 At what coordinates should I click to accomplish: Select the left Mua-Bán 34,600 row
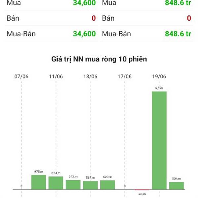click(x=51, y=34)
